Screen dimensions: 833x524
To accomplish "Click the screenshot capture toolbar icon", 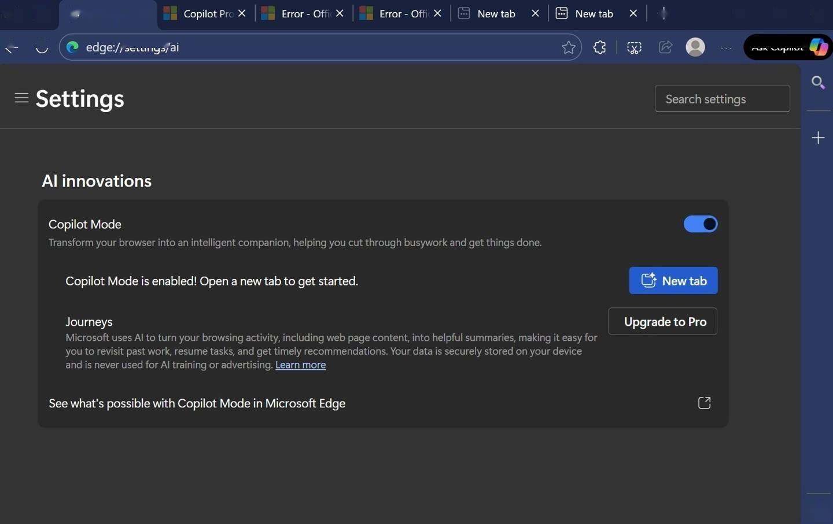I will (634, 47).
